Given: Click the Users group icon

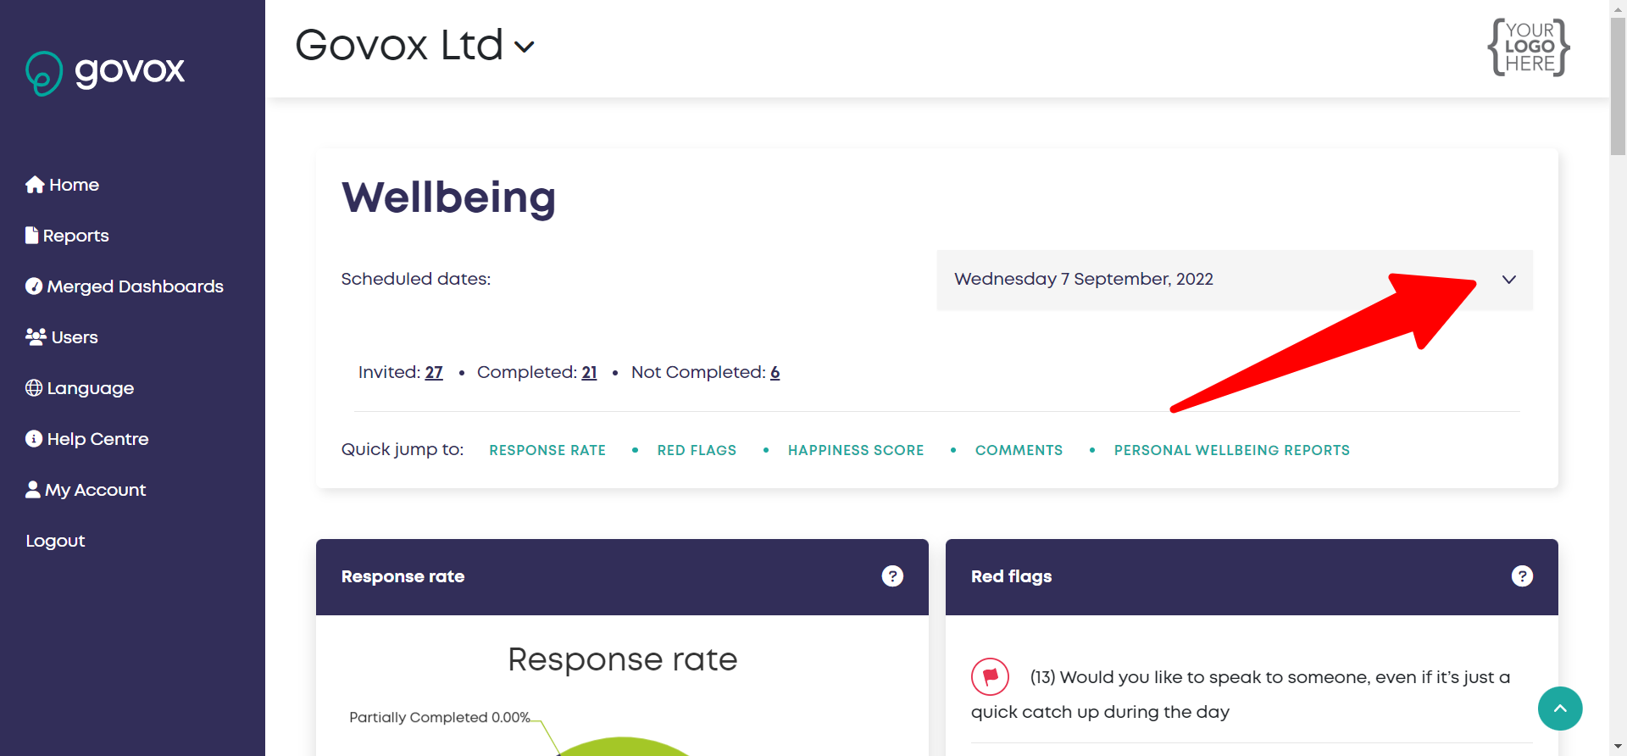Looking at the screenshot, I should 36,336.
